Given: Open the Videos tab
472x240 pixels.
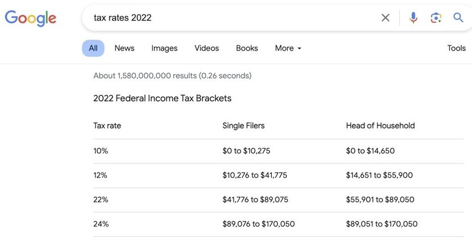Looking at the screenshot, I should click(x=206, y=48).
